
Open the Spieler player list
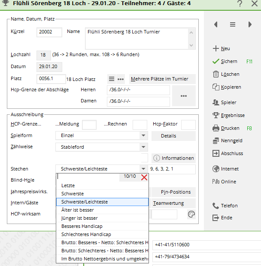pyautogui.click(x=228, y=102)
